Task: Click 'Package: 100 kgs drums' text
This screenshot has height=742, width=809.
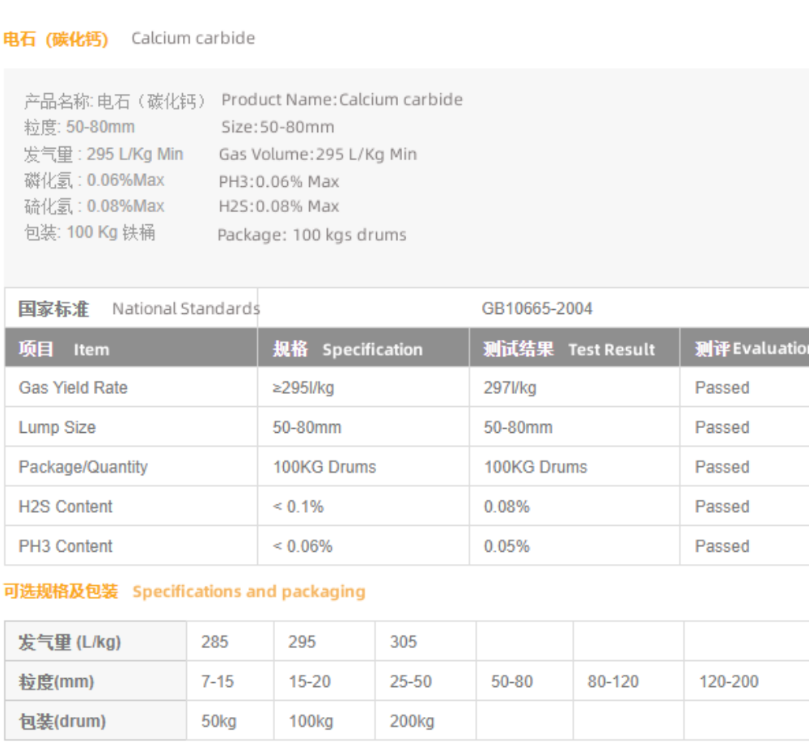Action: point(311,235)
